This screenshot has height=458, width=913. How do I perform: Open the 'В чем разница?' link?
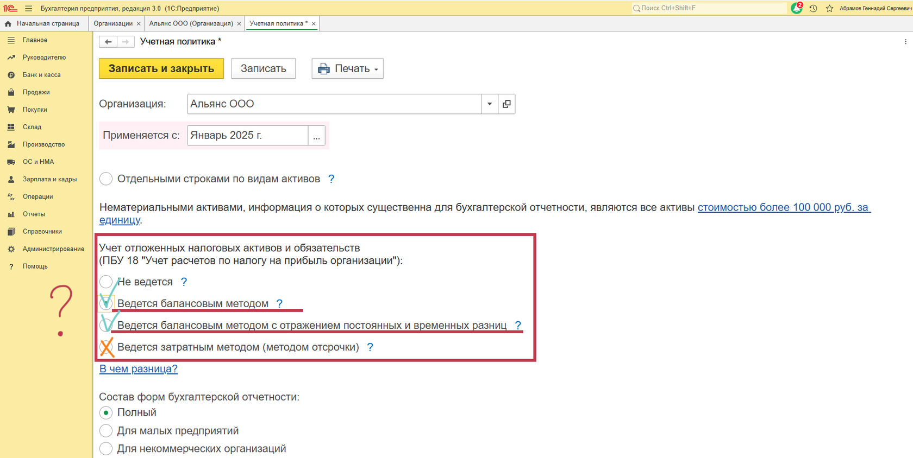(x=139, y=369)
